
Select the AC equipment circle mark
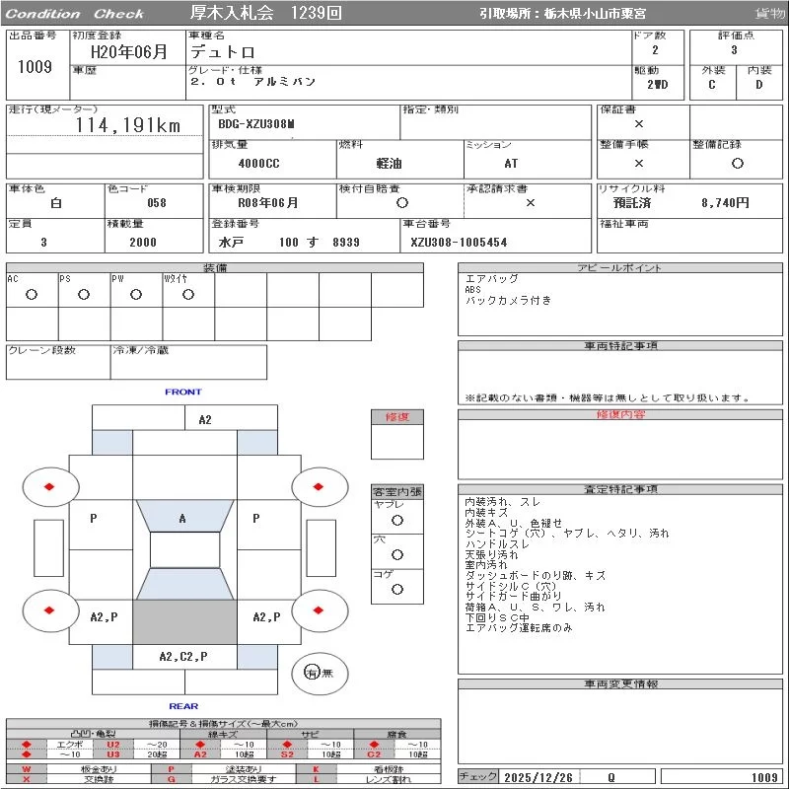32,294
